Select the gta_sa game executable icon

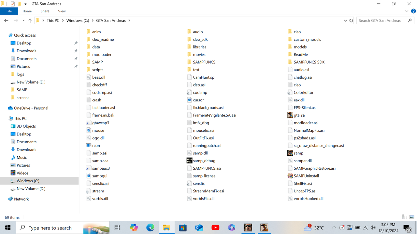click(290, 115)
